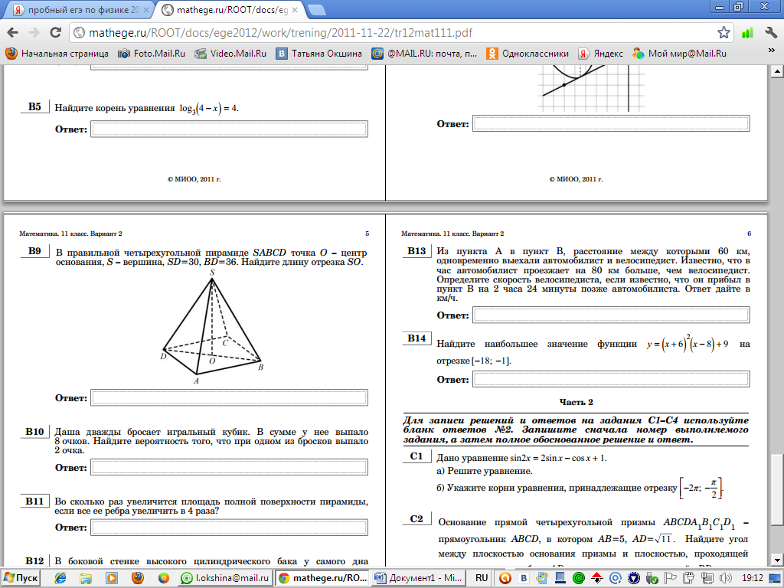Open the 'Татьяна Окшина' bookmark
Image resolution: width=784 pixels, height=588 pixels.
tap(319, 53)
